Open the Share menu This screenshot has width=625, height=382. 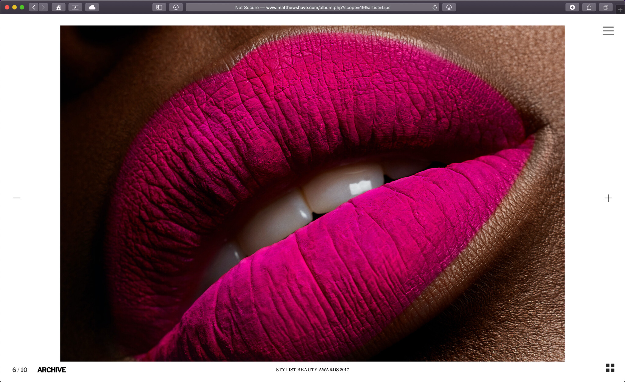pos(589,7)
